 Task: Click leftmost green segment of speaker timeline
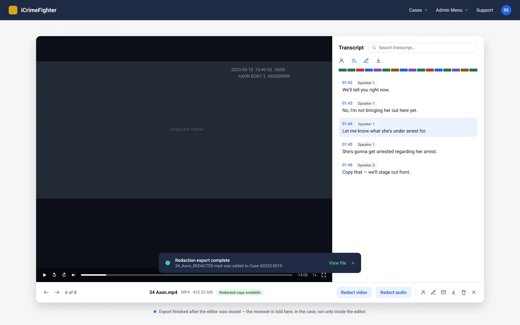pos(343,70)
